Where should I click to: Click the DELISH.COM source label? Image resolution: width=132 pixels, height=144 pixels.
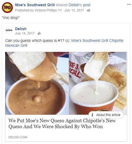(x=18, y=137)
